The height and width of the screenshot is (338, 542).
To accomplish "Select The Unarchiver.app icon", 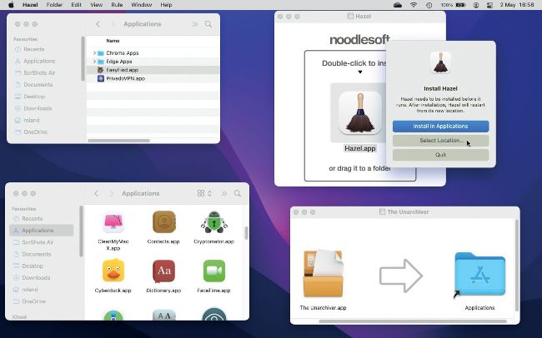I will click(323, 273).
